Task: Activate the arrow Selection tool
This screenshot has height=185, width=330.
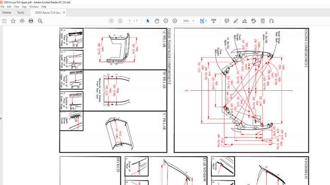Action: [148, 21]
